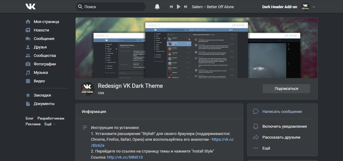Click the home icon beside Моя страница
Screen dimensions: 343x161
click(28, 22)
